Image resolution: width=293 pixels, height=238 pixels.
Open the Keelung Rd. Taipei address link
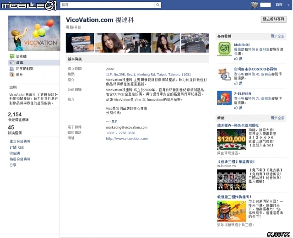pos(148,75)
